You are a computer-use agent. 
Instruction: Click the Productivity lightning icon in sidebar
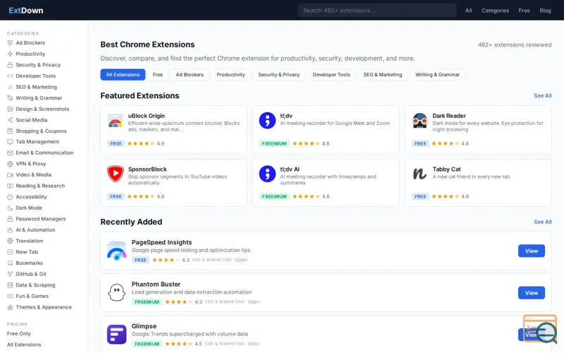[x=10, y=54]
